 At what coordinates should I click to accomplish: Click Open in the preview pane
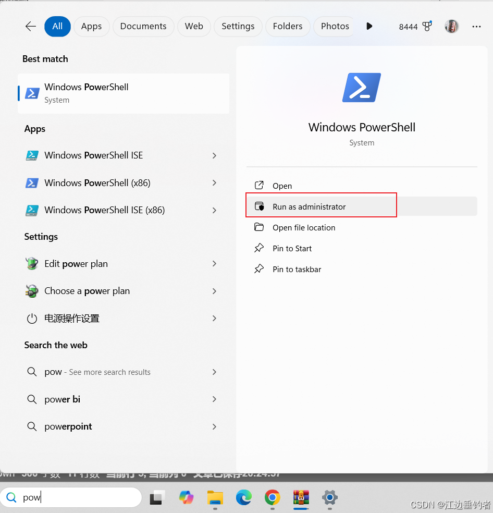(x=362, y=186)
